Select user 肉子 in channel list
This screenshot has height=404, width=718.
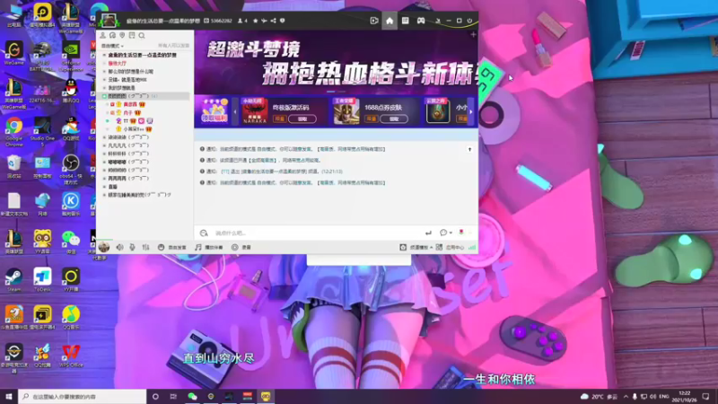click(x=127, y=113)
